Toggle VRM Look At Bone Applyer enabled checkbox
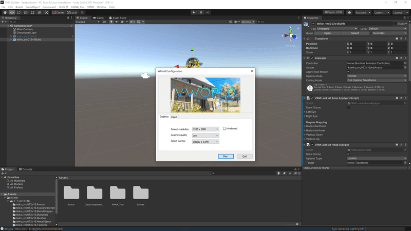 [312, 98]
